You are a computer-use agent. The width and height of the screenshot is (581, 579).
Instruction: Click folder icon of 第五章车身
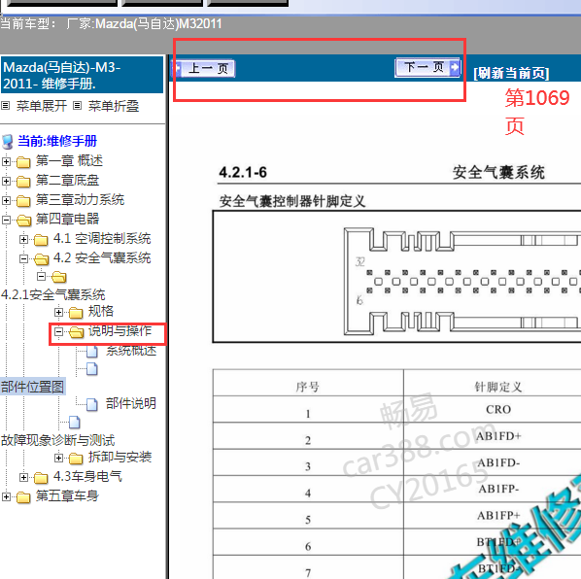[x=23, y=497]
